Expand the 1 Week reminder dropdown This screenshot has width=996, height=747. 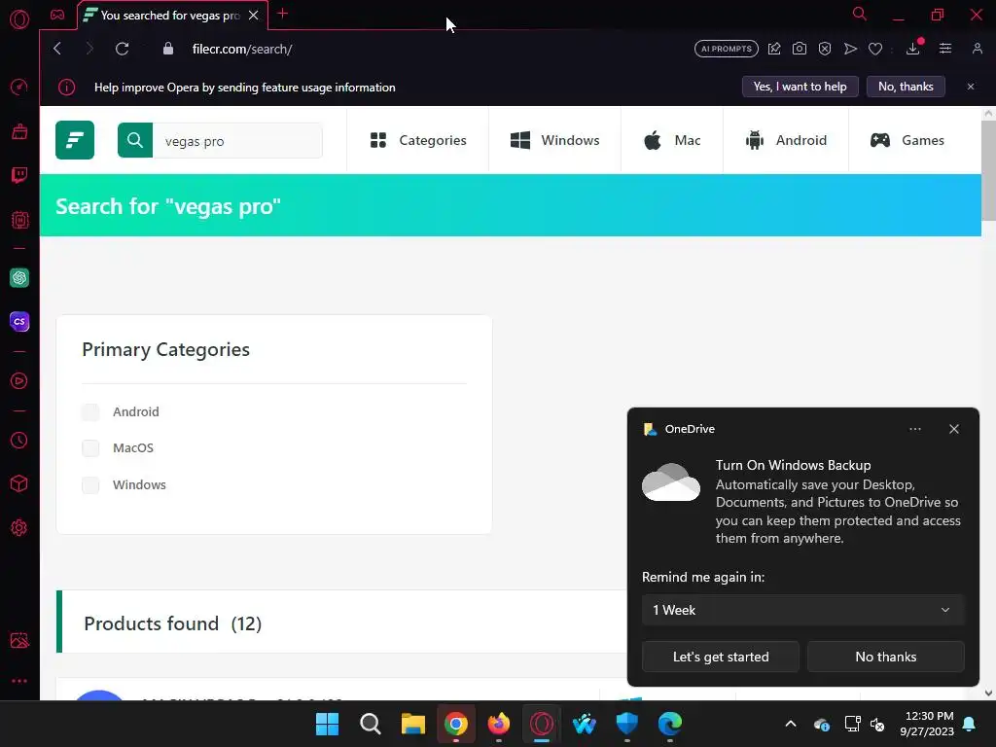(x=802, y=610)
